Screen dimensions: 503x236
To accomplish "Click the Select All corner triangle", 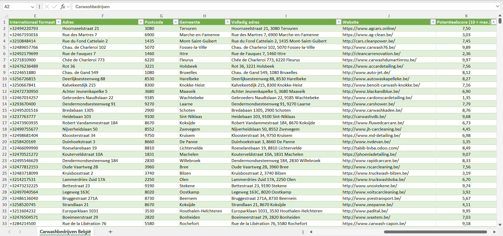I will click(6, 16).
